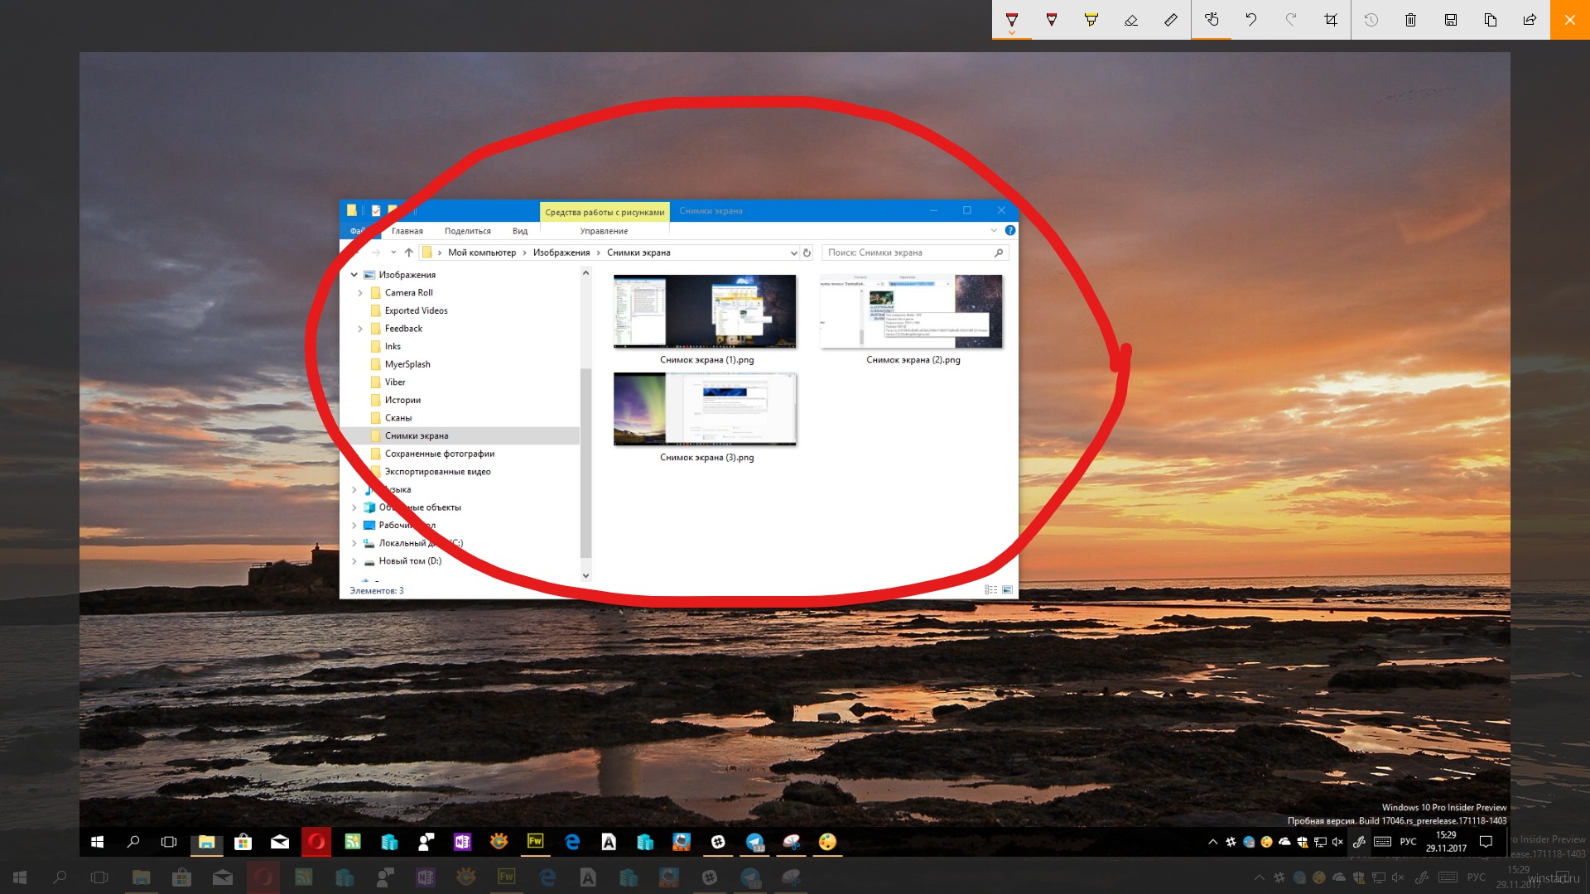Click the undo arrow icon
The width and height of the screenshot is (1590, 894).
coord(1250,20)
